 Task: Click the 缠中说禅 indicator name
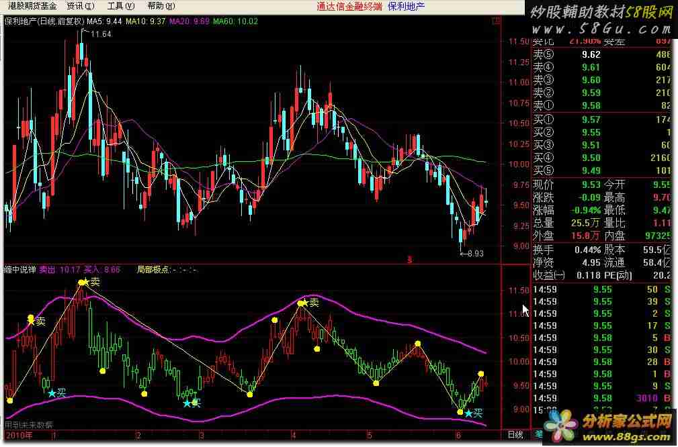(x=20, y=270)
